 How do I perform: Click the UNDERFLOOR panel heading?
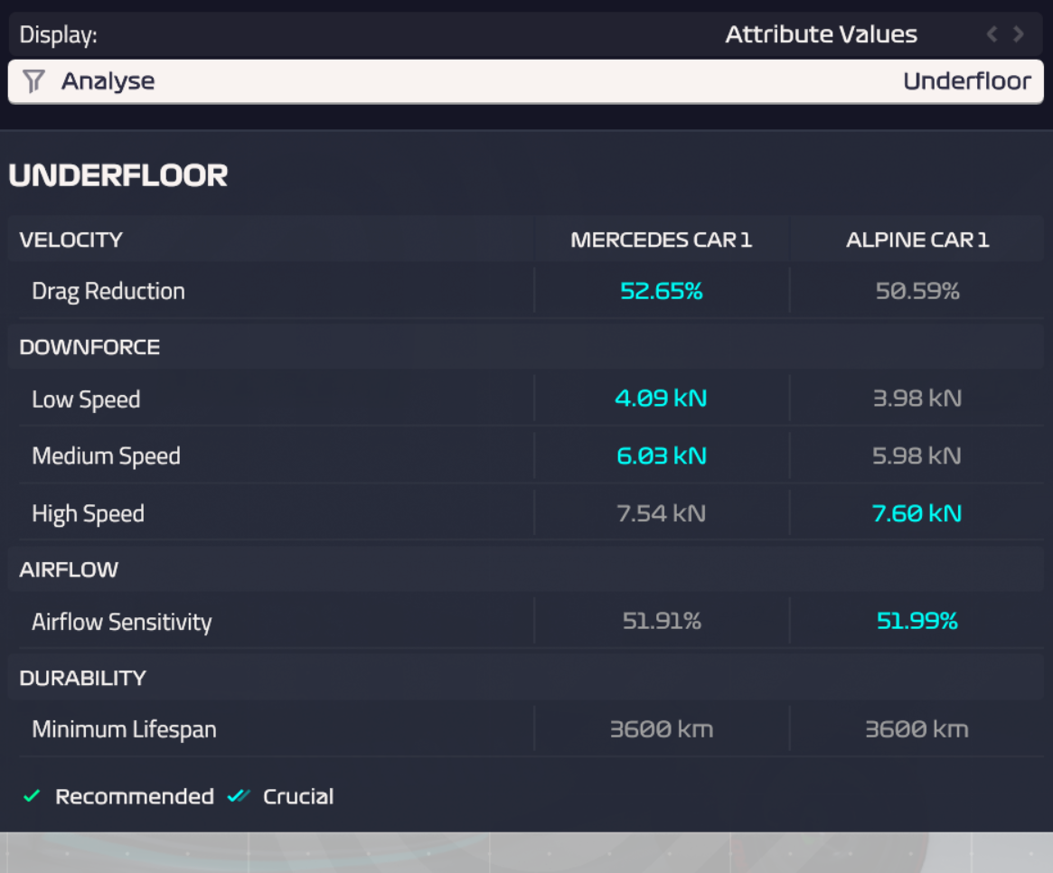(x=118, y=176)
